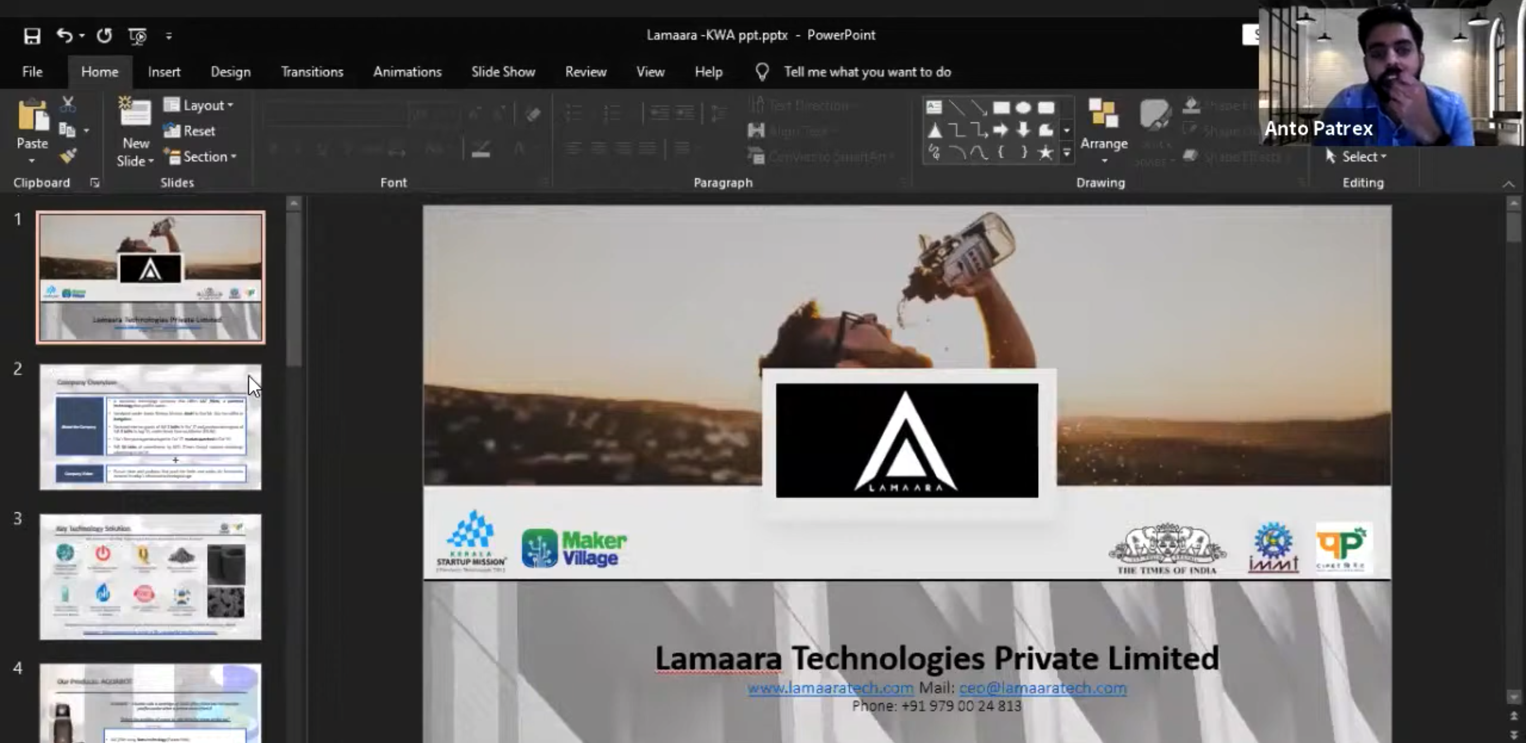
Task: Switch to the Slide Show tab
Action: 503,72
